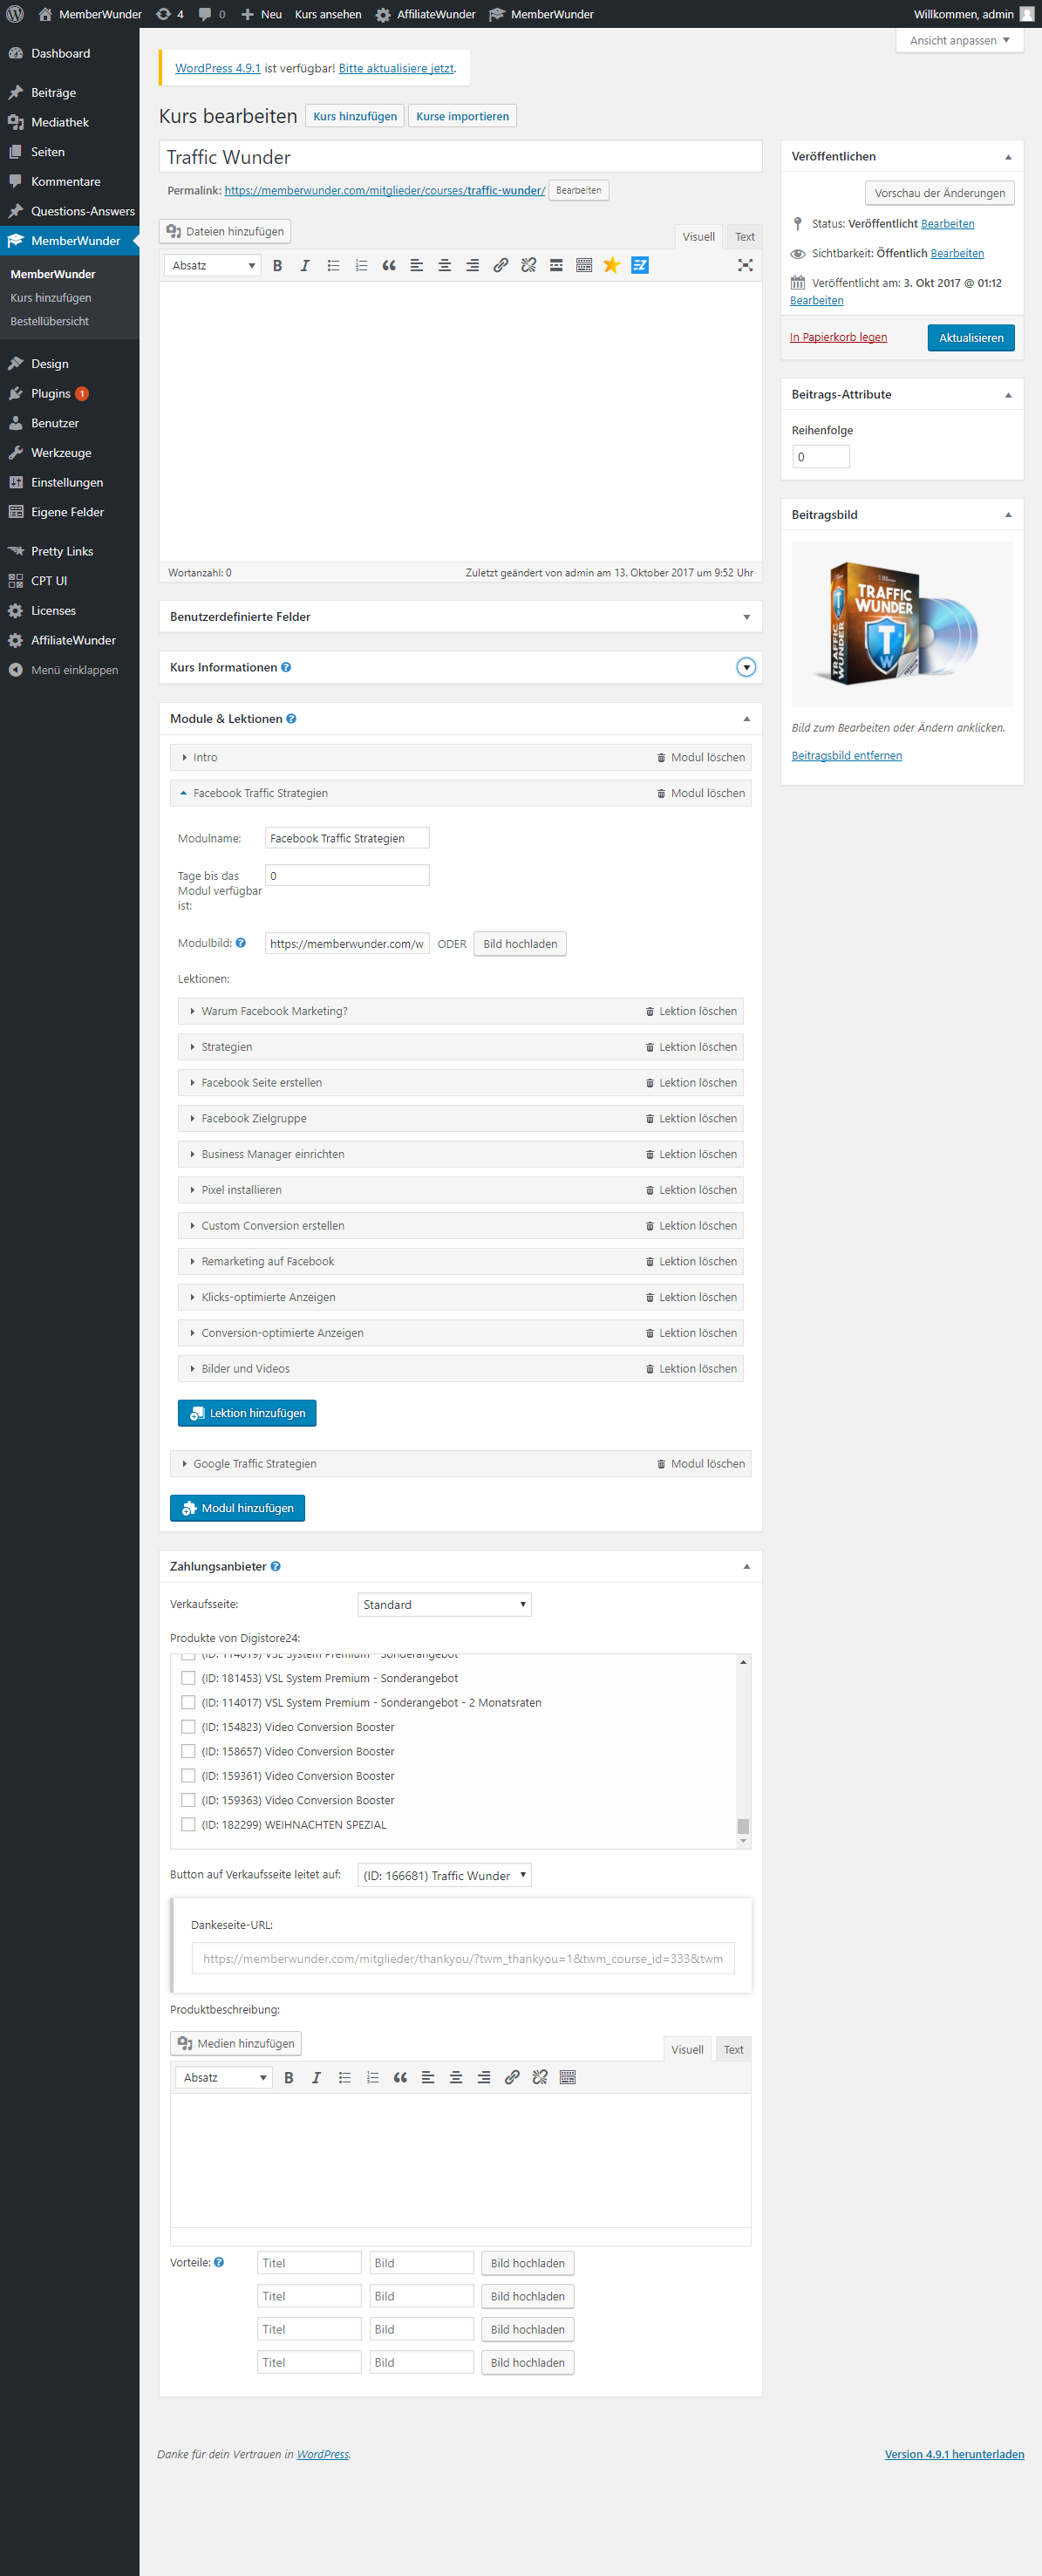Click Kurse importieren button
1042x2576 pixels.
point(462,116)
